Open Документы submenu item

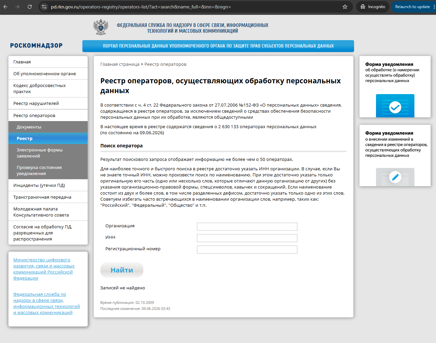[x=48, y=127]
